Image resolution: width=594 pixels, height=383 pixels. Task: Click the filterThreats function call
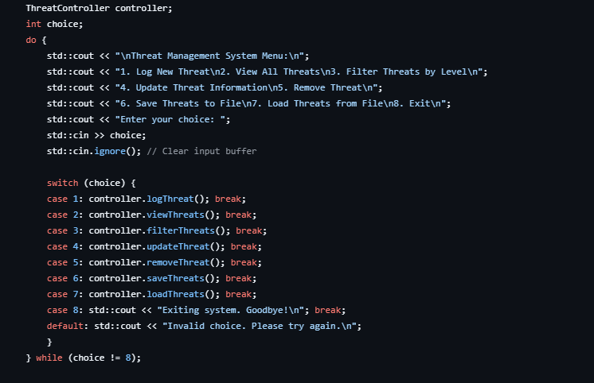181,230
